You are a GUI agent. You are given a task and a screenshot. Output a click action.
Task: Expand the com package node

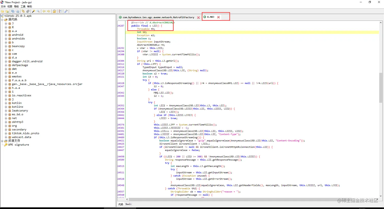click(6, 54)
